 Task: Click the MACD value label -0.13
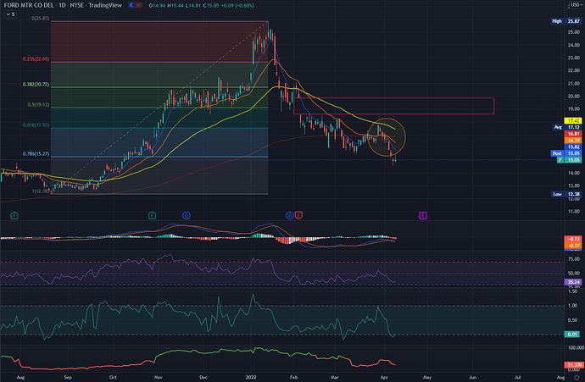pos(573,239)
